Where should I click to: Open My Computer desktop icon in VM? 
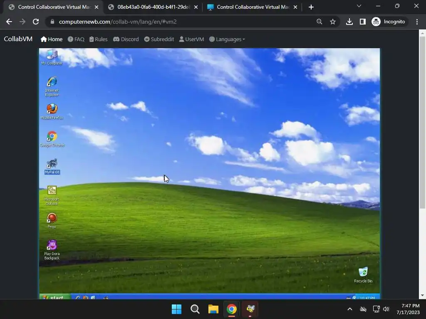(52, 57)
